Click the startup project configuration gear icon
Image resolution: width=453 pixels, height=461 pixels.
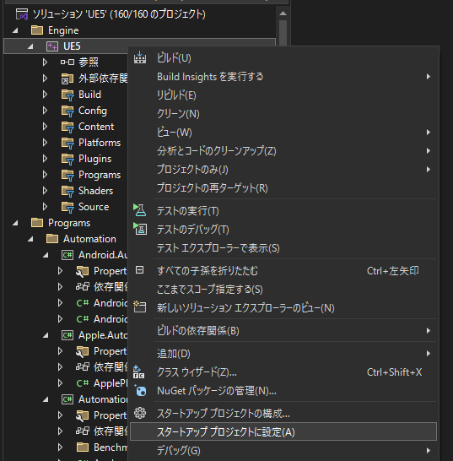(140, 413)
